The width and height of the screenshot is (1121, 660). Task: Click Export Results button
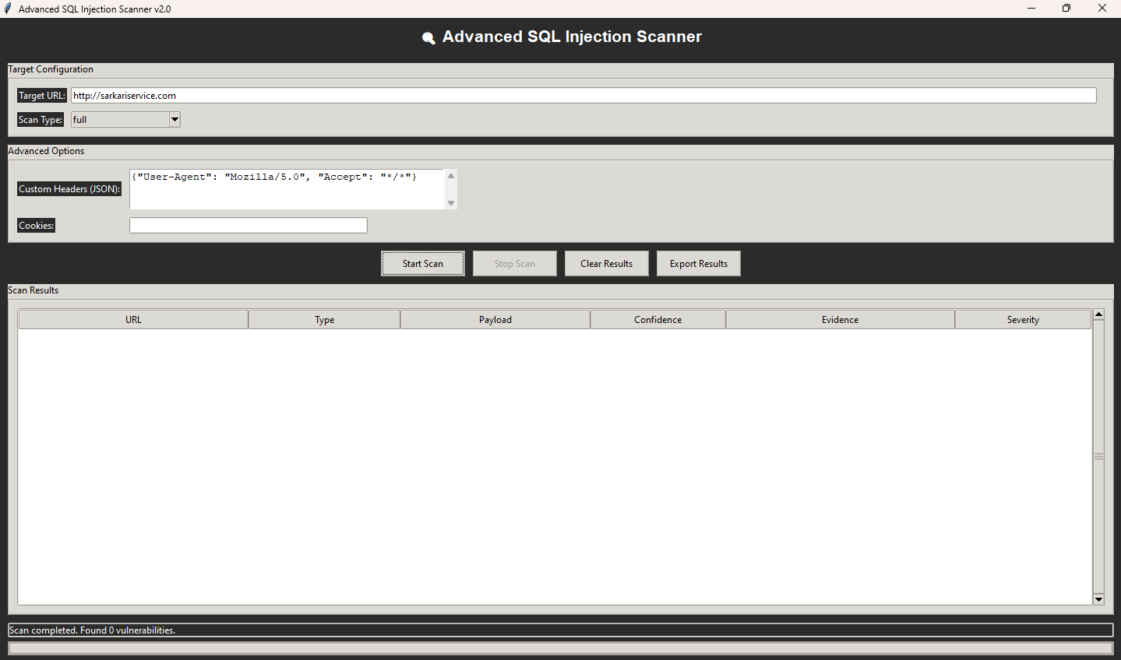[x=698, y=264]
